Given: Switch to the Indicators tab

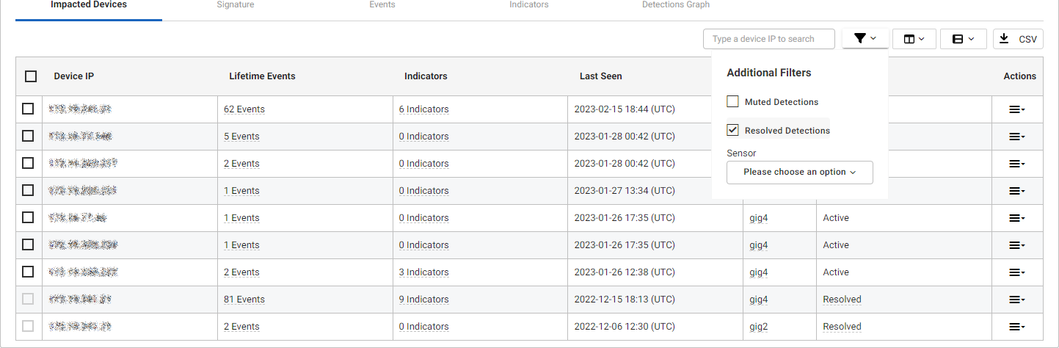Looking at the screenshot, I should [x=528, y=5].
